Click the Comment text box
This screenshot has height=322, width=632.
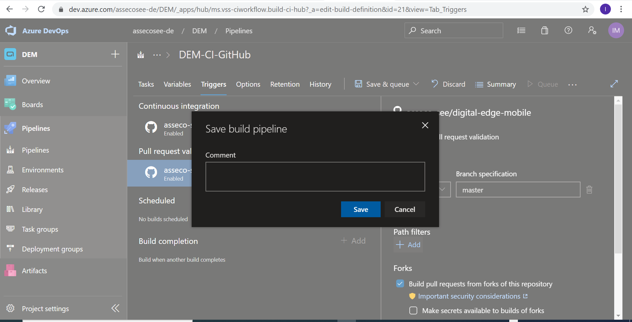coord(315,176)
